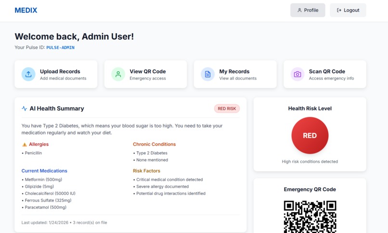Viewport: 388px width, 233px height.
Task: Click Severe allergy documented entry
Action: click(162, 186)
